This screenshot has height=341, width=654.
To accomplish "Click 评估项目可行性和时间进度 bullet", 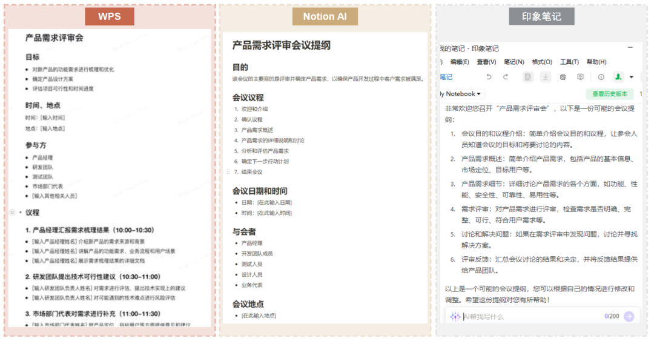I will click(x=63, y=88).
